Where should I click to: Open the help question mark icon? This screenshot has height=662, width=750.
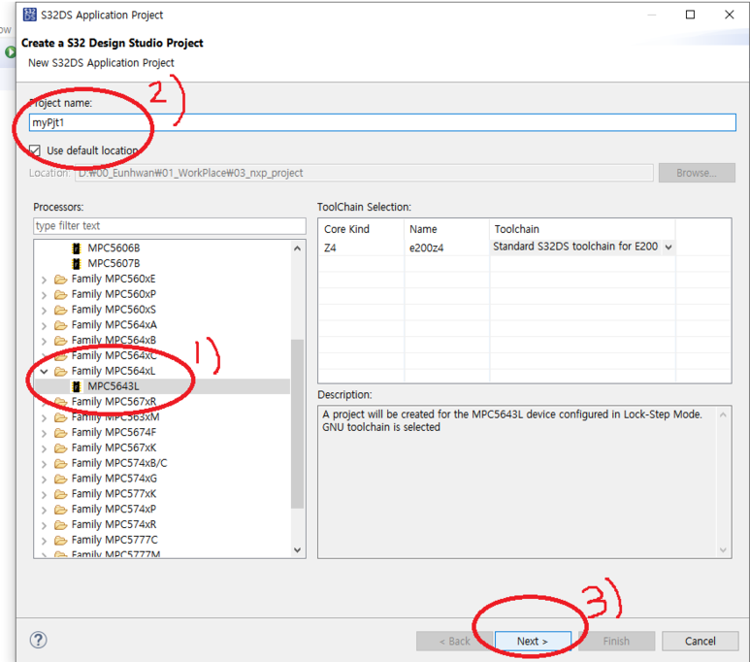(x=38, y=640)
